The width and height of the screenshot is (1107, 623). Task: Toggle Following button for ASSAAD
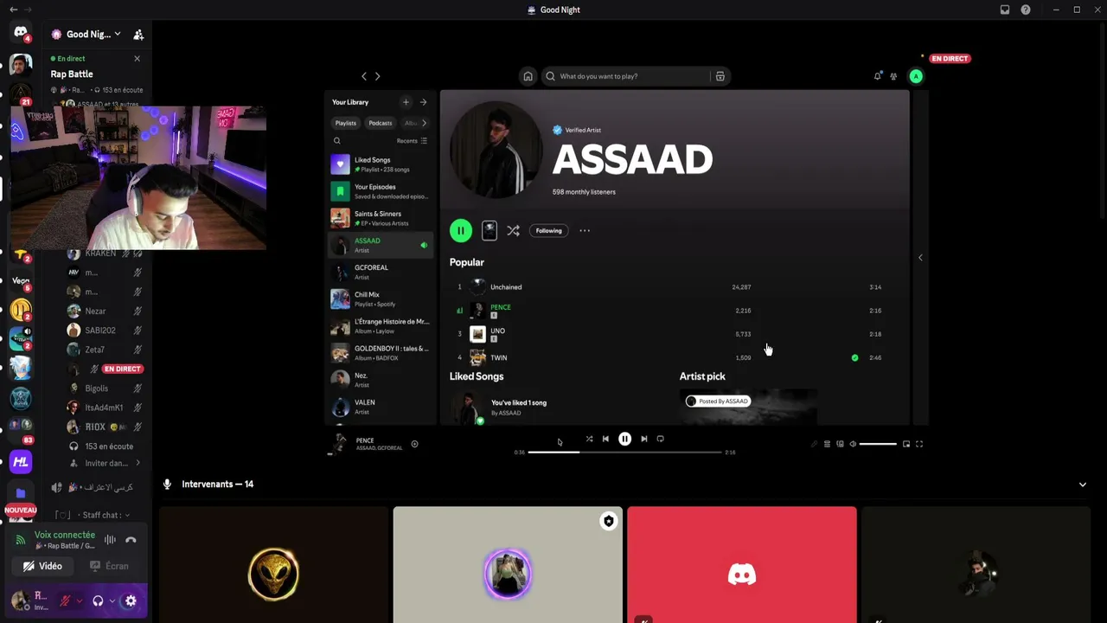click(548, 230)
